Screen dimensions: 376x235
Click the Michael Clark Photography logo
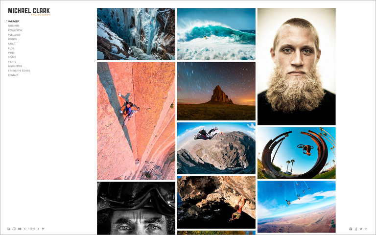click(29, 12)
